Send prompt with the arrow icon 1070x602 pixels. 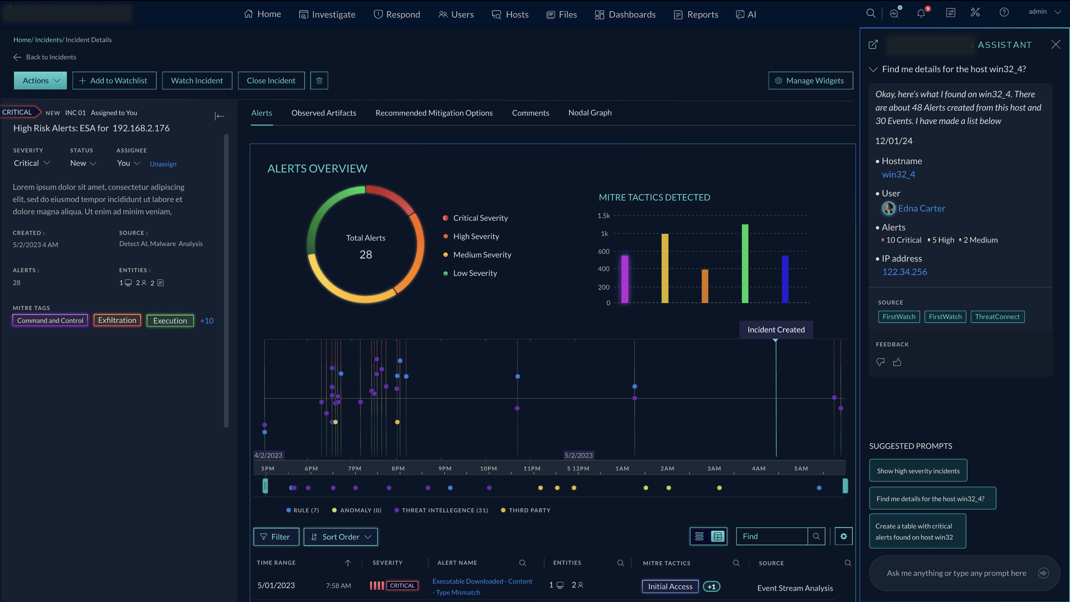tap(1043, 573)
